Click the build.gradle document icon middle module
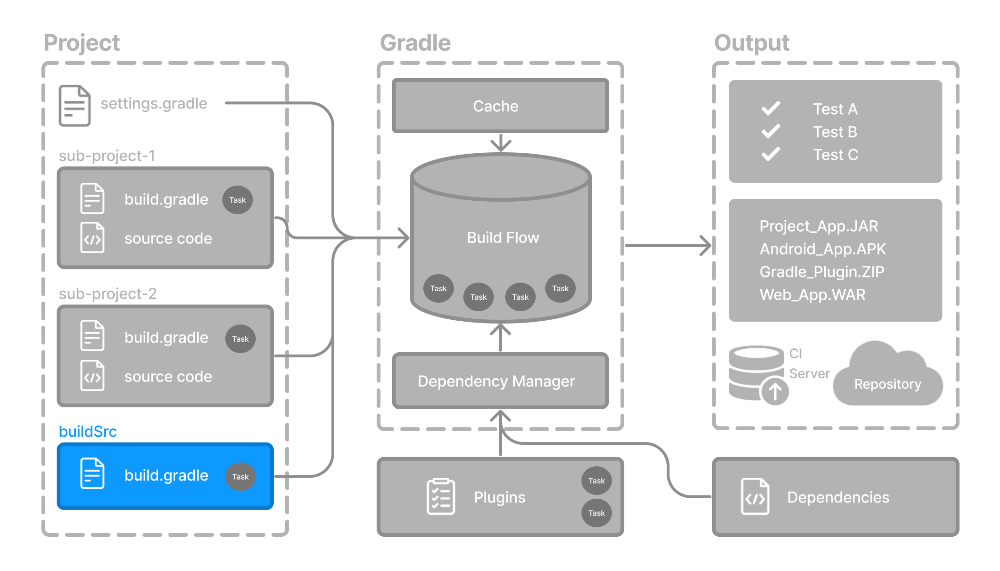The height and width of the screenshot is (571, 1000). (x=91, y=337)
